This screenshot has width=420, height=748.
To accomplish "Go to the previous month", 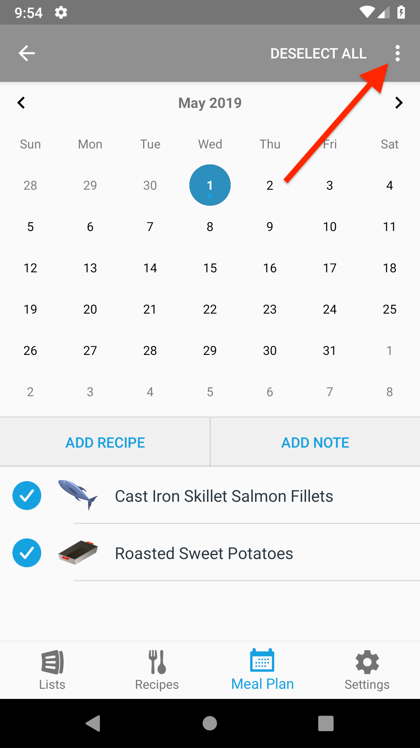I will pos(21,103).
